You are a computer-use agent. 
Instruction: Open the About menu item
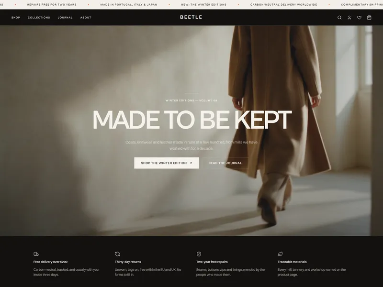(x=86, y=18)
